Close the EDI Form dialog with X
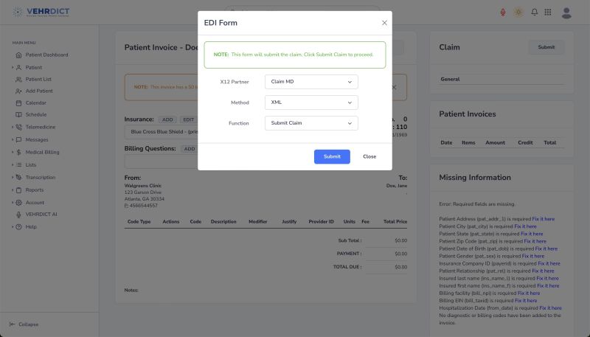Screen dimensions: 590x337 pyautogui.click(x=384, y=23)
